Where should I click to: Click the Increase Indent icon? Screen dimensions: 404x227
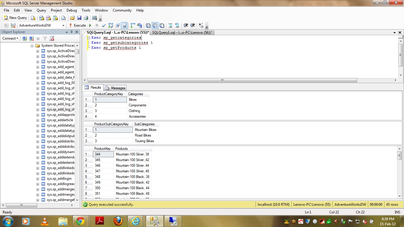pyautogui.click(x=193, y=25)
